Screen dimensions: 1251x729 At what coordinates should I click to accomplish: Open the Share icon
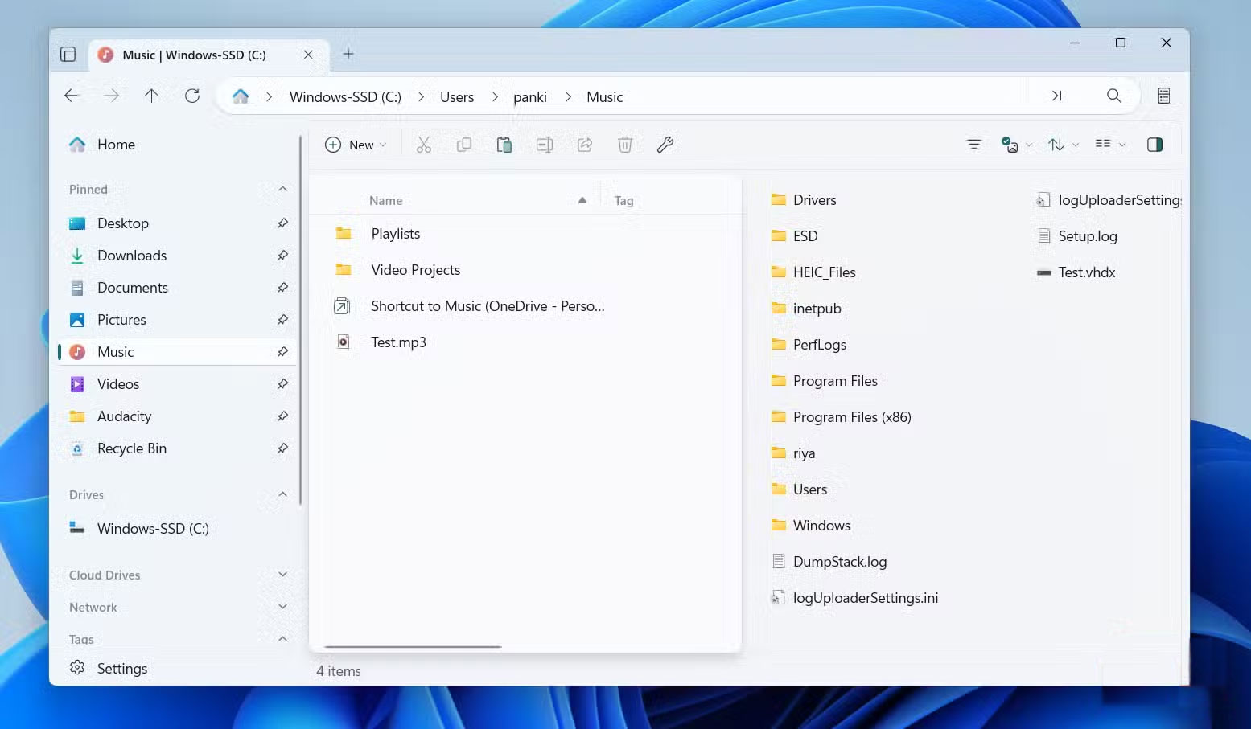585,145
